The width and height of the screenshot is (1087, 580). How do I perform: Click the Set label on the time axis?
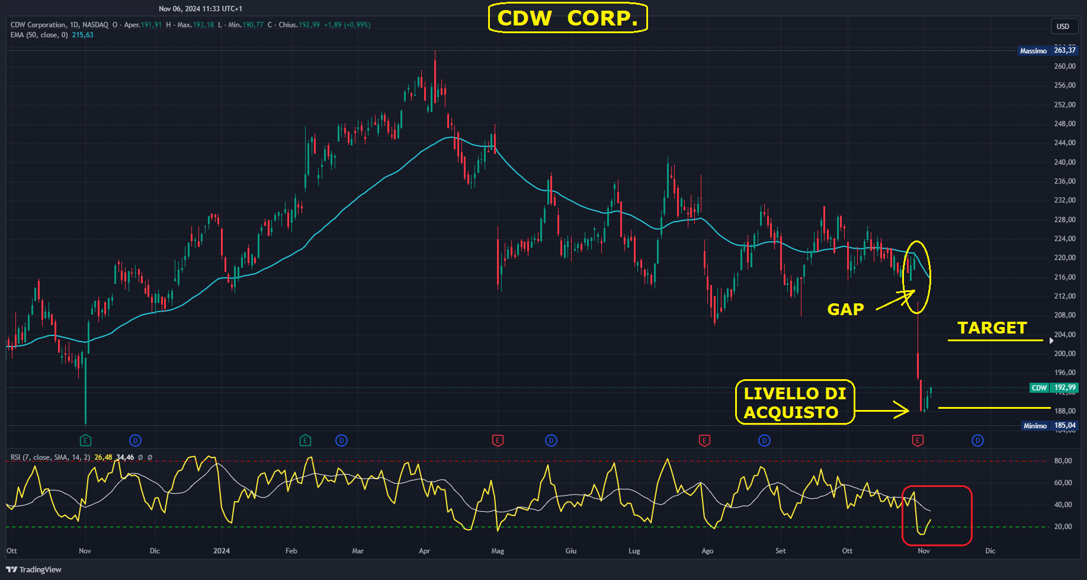pos(780,551)
